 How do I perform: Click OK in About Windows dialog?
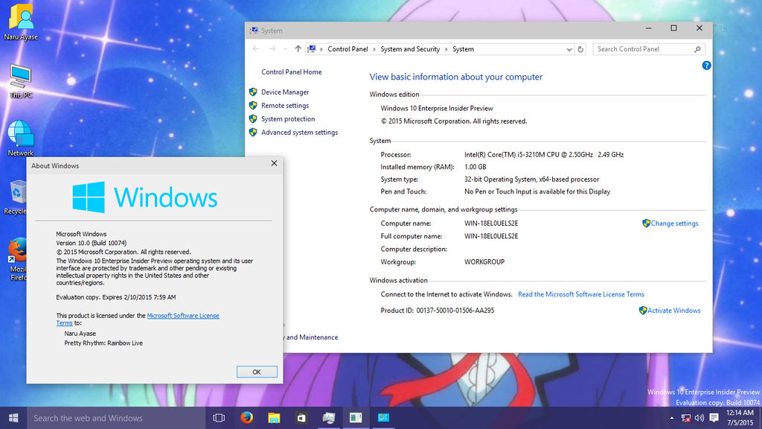[x=257, y=372]
